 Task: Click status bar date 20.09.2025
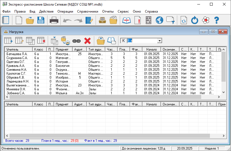coord(185,148)
